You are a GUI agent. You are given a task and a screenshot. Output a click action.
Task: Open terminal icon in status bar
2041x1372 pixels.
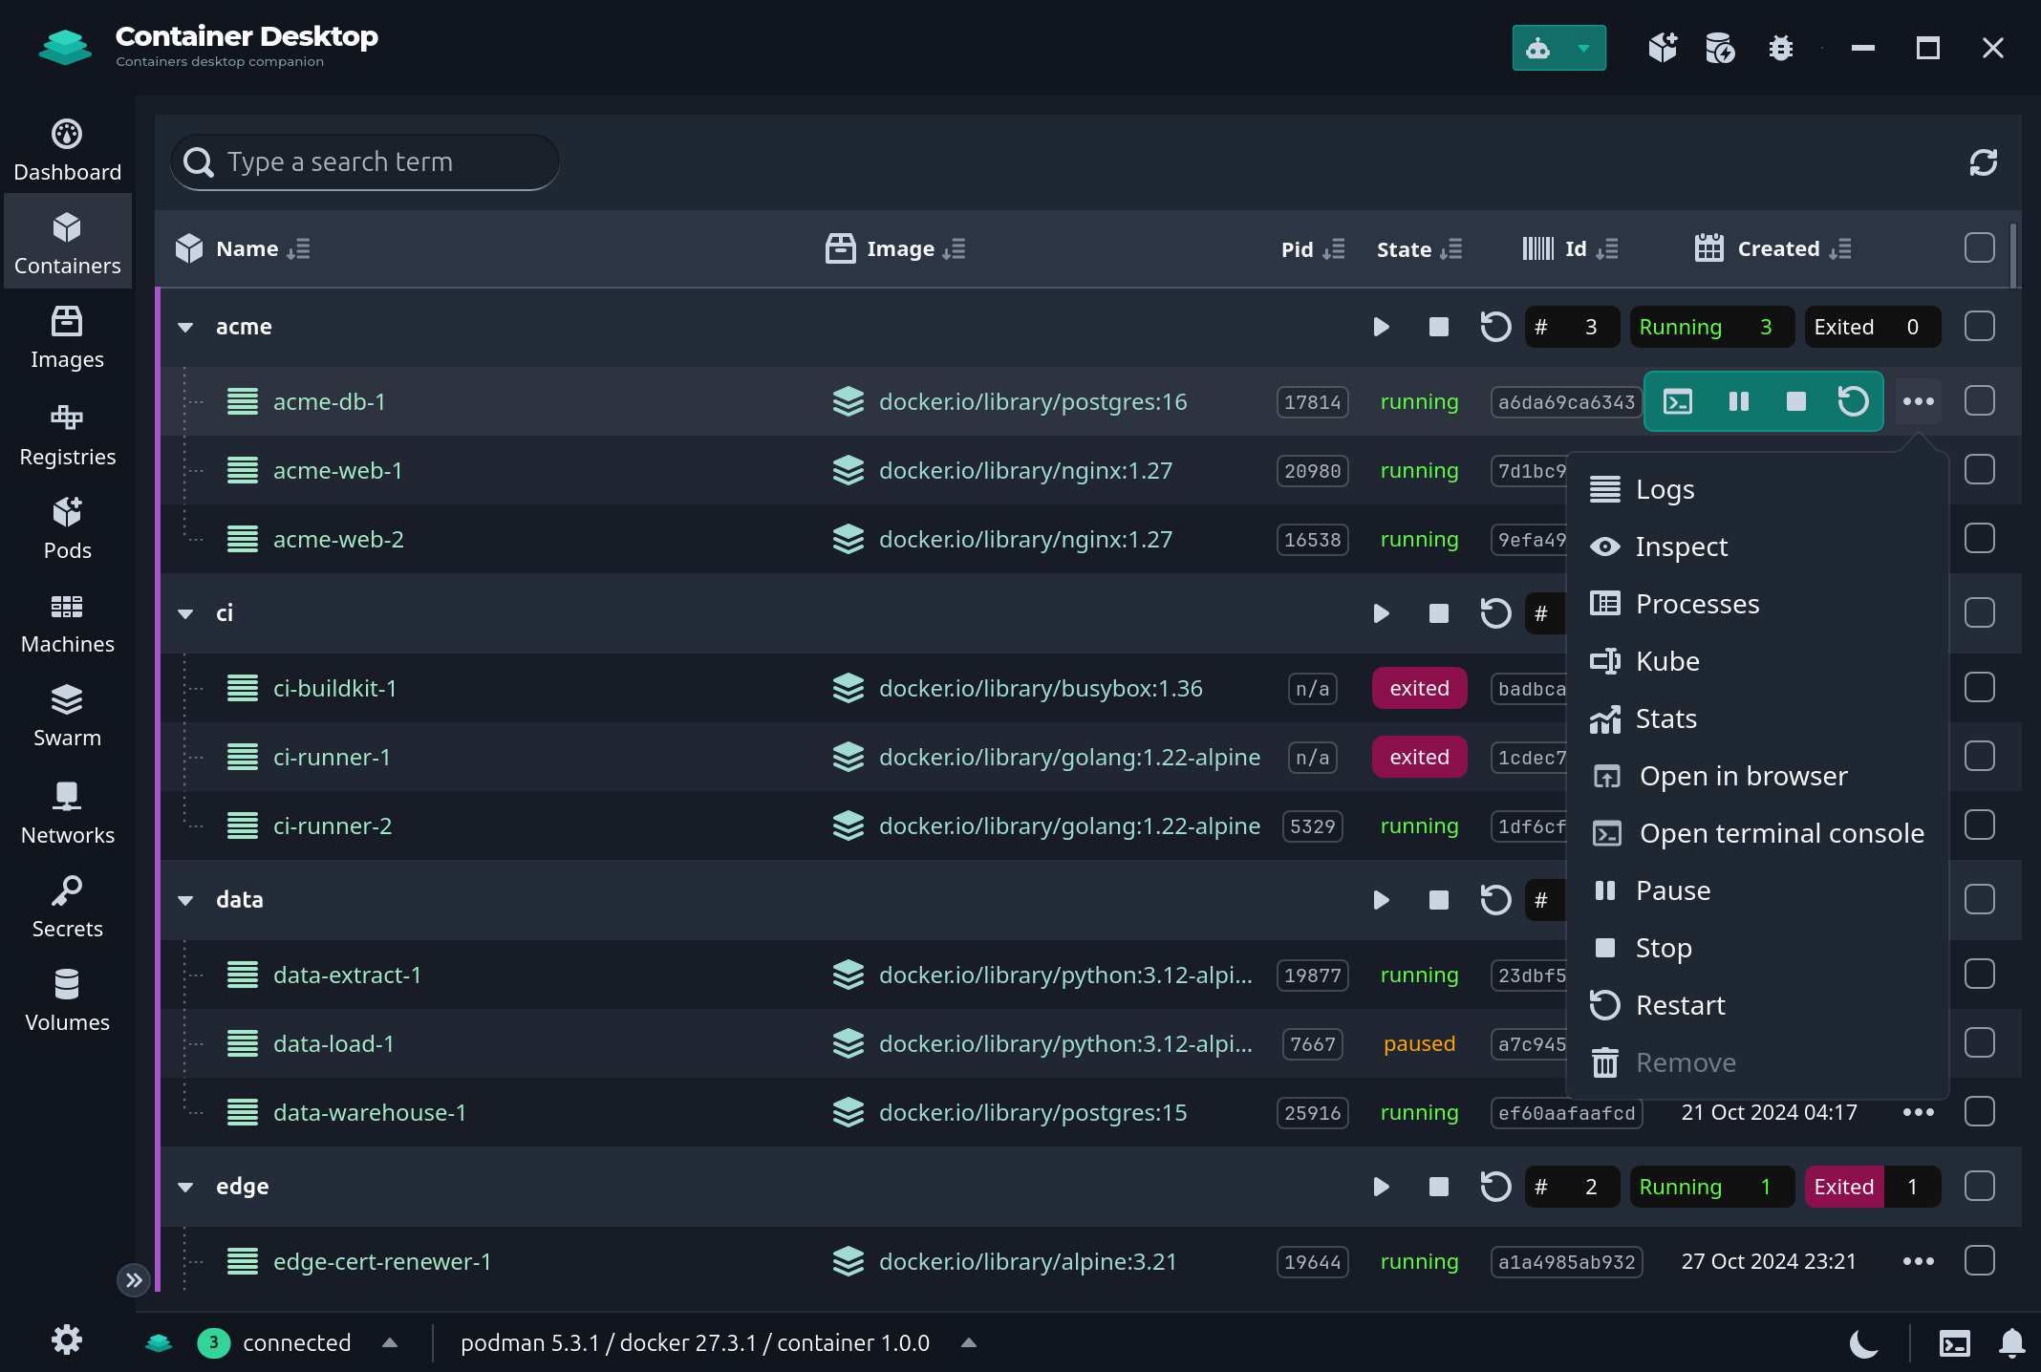point(1955,1343)
